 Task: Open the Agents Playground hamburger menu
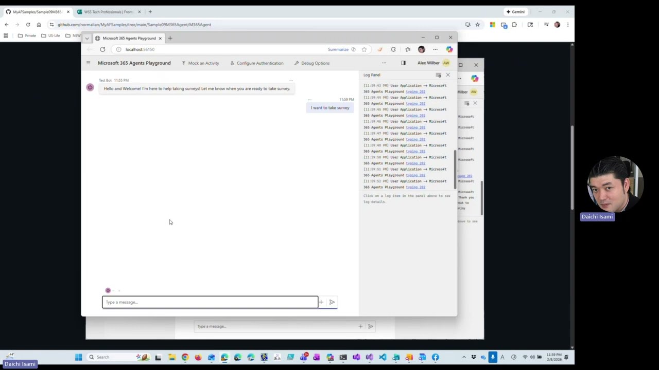[88, 63]
